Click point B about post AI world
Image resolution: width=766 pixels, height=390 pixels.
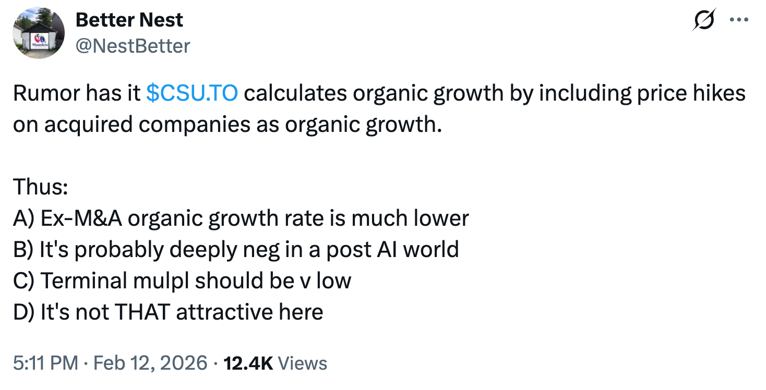236,249
